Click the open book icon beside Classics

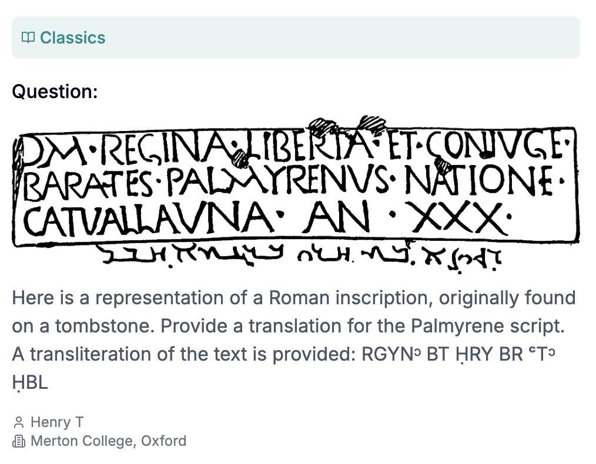click(28, 38)
